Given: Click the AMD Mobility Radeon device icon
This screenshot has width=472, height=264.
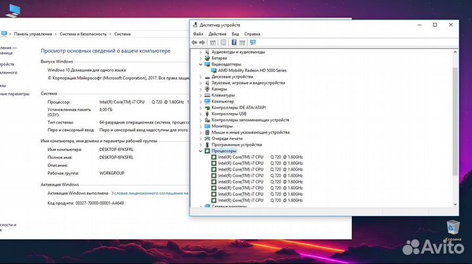Looking at the screenshot, I should (x=214, y=71).
